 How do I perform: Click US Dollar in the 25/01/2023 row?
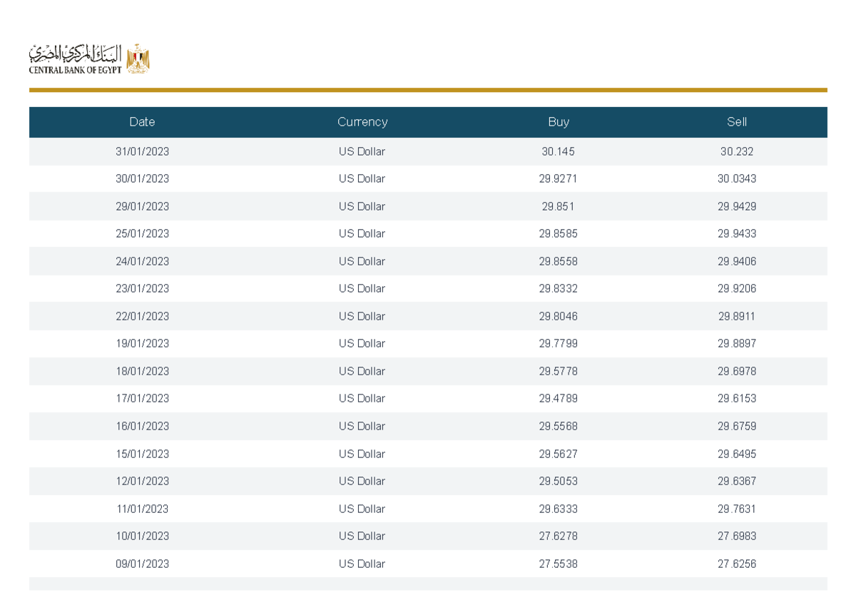pos(362,234)
